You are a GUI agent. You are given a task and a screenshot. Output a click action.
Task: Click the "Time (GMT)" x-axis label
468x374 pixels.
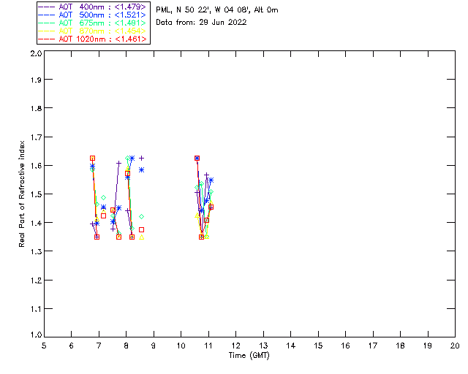(x=249, y=354)
